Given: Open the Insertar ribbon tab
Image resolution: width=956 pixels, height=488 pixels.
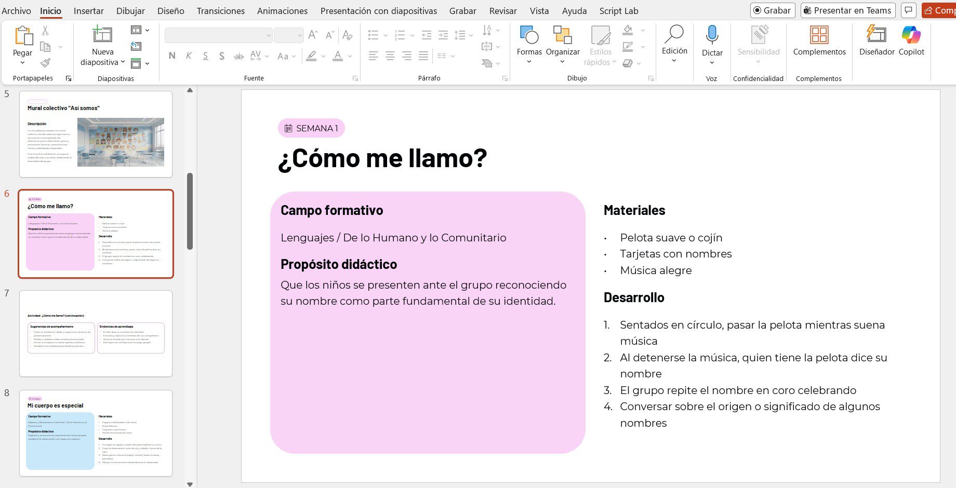Looking at the screenshot, I should coord(88,11).
